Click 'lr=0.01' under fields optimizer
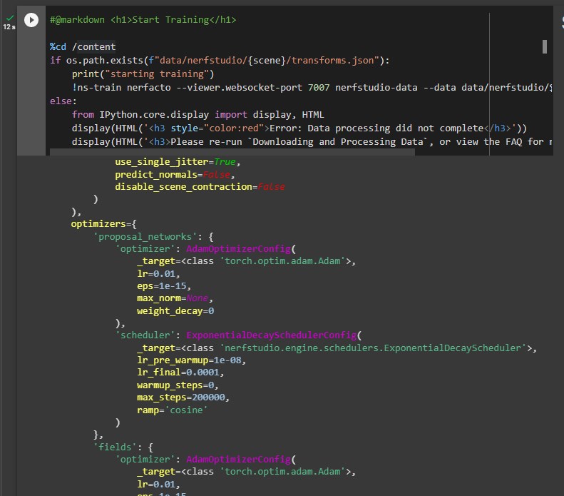 [158, 485]
